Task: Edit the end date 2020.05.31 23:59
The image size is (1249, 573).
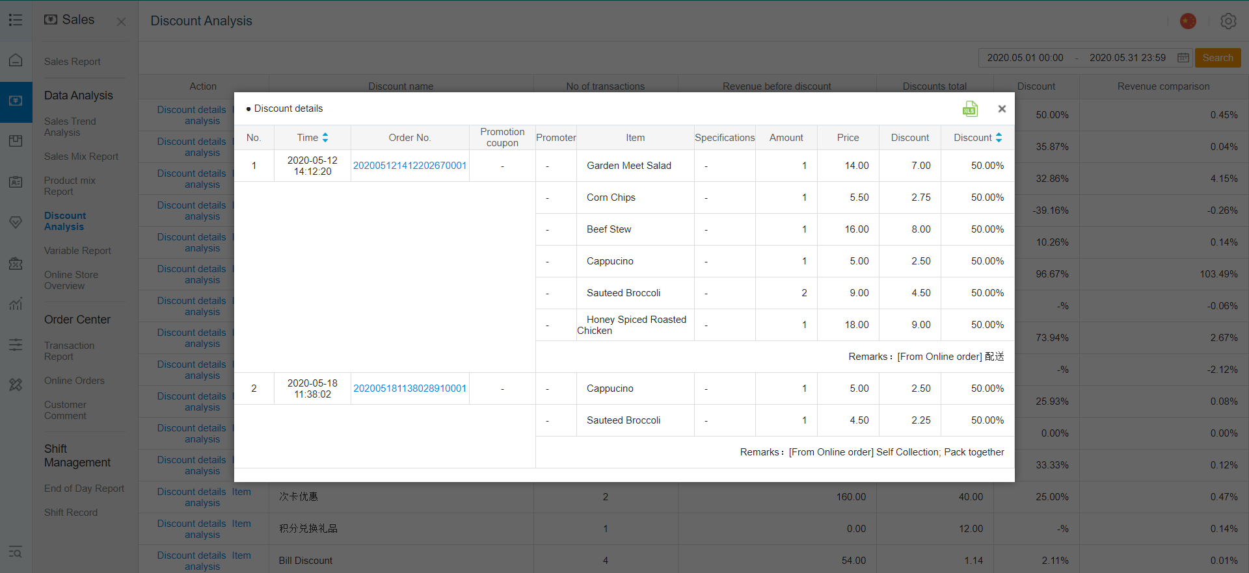Action: point(1127,58)
